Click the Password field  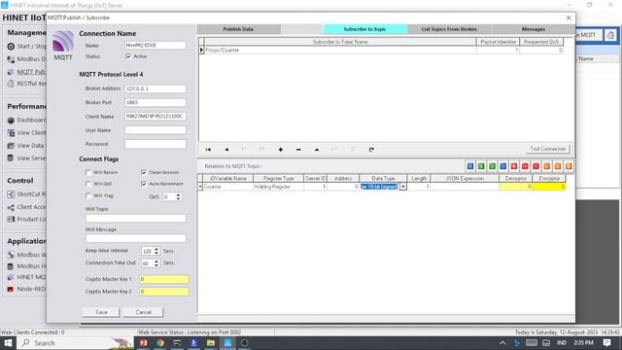pos(155,144)
